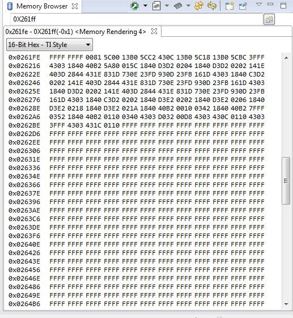The image size is (293, 318).
Task: Click the address field containing 0X261ff
Action: point(136,19)
